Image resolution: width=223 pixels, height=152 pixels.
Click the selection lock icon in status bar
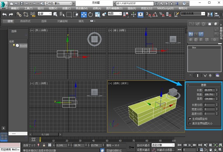(44, 145)
